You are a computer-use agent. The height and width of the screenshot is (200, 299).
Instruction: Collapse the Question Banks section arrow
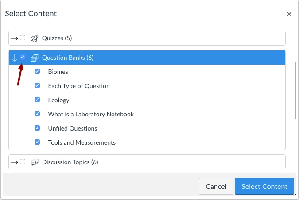(14, 58)
